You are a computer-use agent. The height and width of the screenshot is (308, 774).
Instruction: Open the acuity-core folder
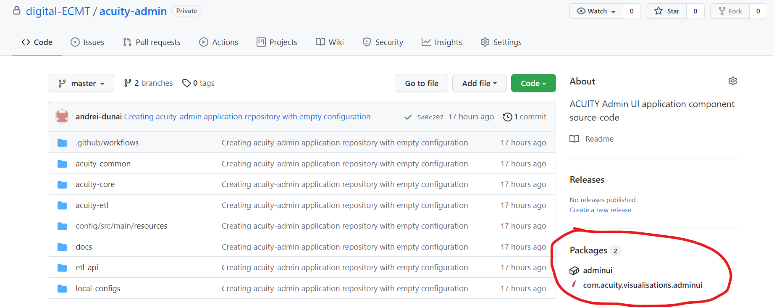tap(95, 184)
